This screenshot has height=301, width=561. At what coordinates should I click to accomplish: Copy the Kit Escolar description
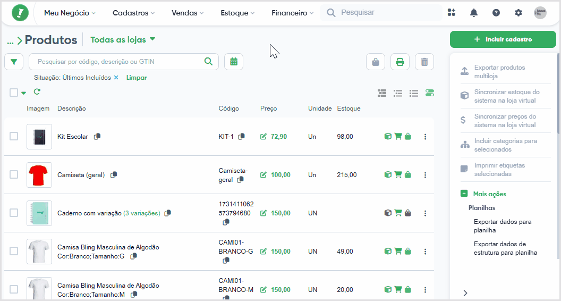[97, 136]
